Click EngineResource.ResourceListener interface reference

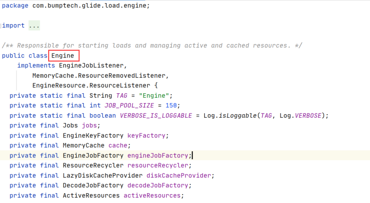click(91, 86)
